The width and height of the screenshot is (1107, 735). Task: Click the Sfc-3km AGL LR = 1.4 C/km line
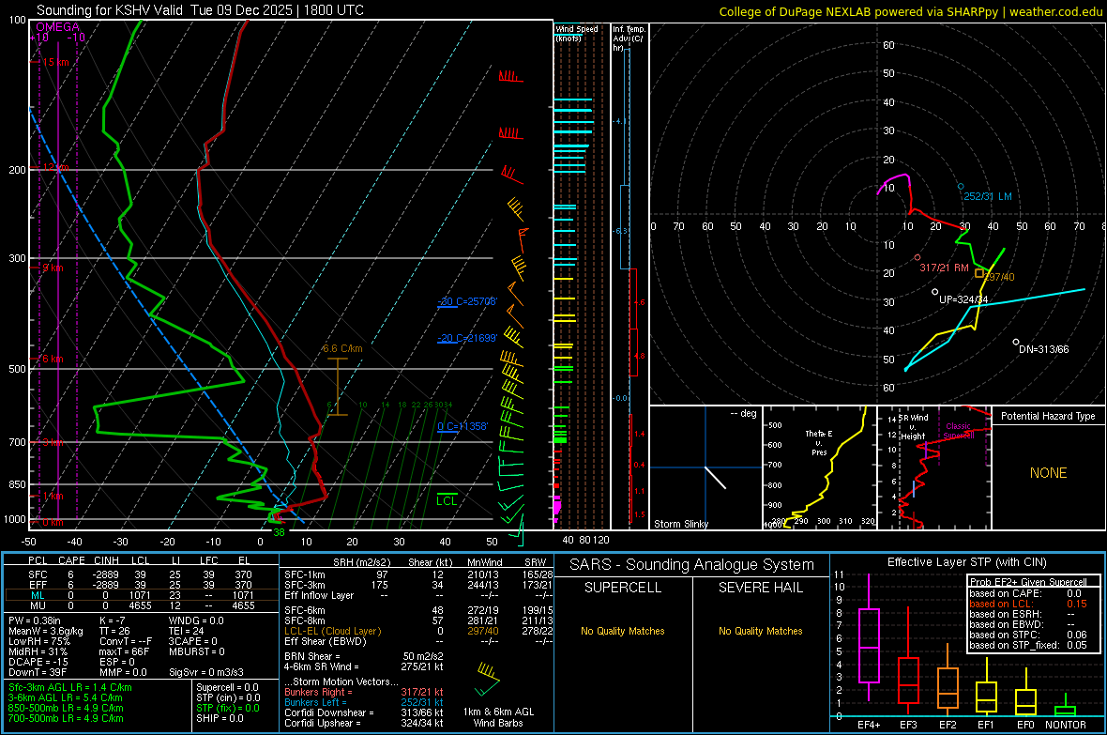click(x=70, y=687)
